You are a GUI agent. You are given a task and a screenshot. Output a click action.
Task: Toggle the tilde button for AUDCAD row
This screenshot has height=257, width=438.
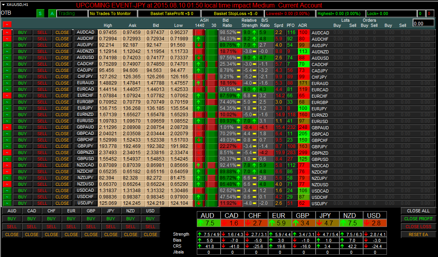click(x=7, y=32)
